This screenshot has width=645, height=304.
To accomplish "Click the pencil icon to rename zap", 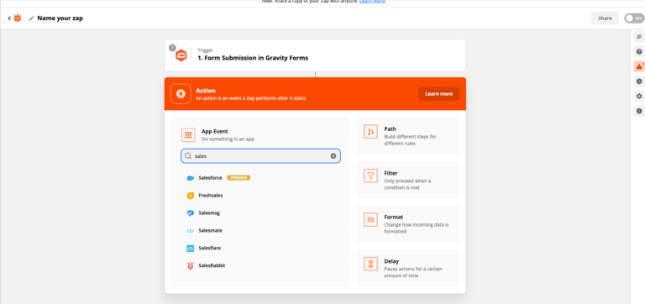I will (32, 18).
